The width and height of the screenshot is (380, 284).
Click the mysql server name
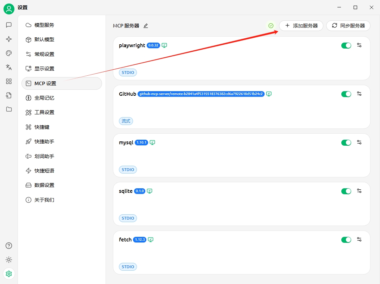click(126, 143)
